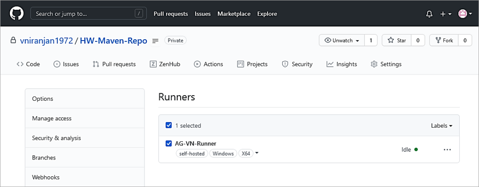This screenshot has height=187, width=479.
Task: Open the GitHub home logo
Action: point(16,14)
